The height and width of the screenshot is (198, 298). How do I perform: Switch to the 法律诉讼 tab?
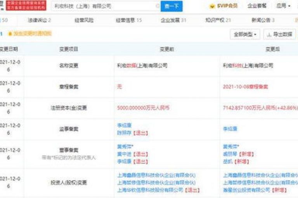39,20
